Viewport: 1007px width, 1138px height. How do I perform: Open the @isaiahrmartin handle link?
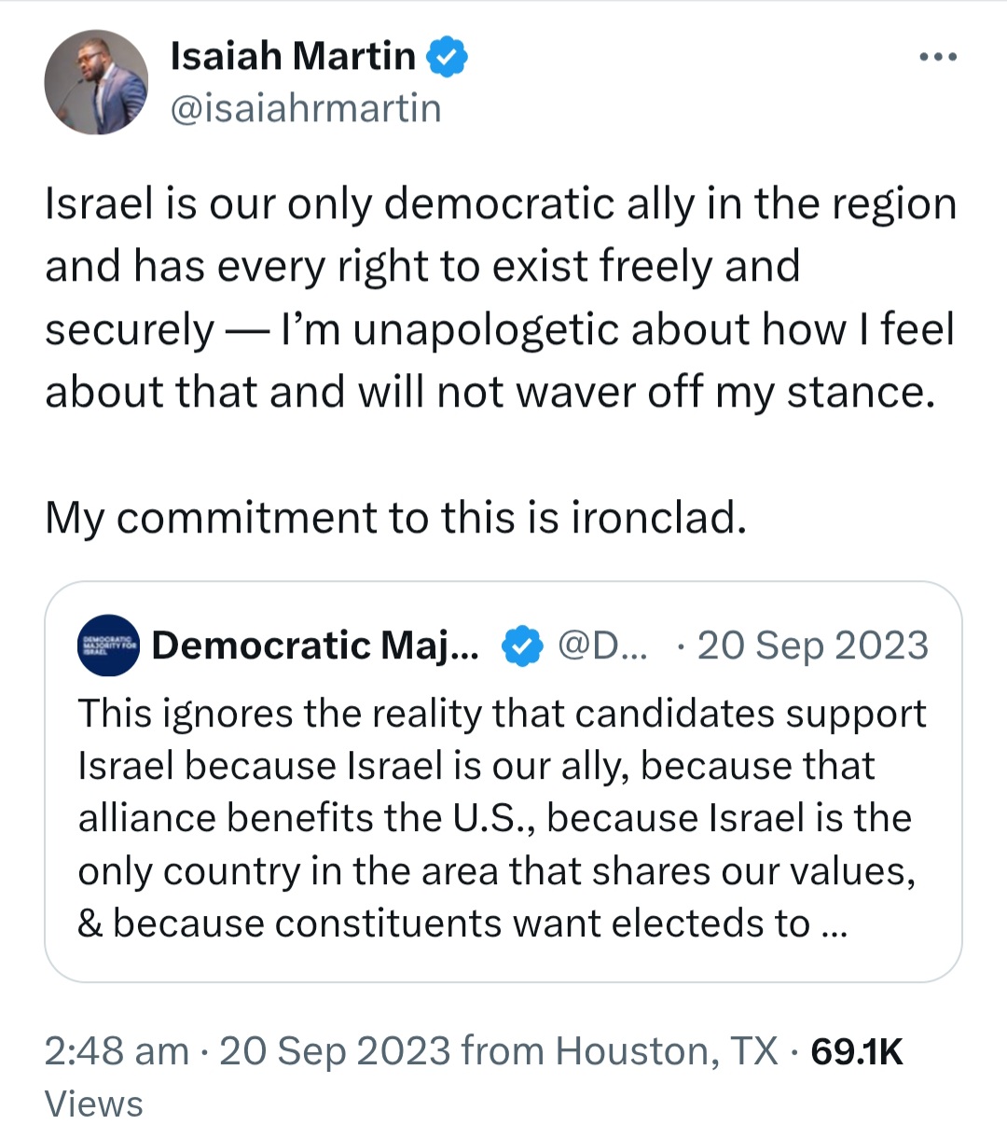point(306,109)
